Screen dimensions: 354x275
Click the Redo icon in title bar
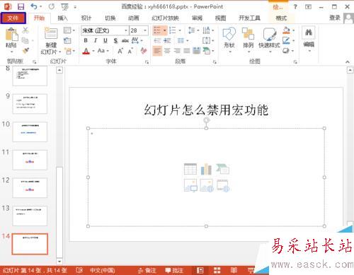point(52,6)
